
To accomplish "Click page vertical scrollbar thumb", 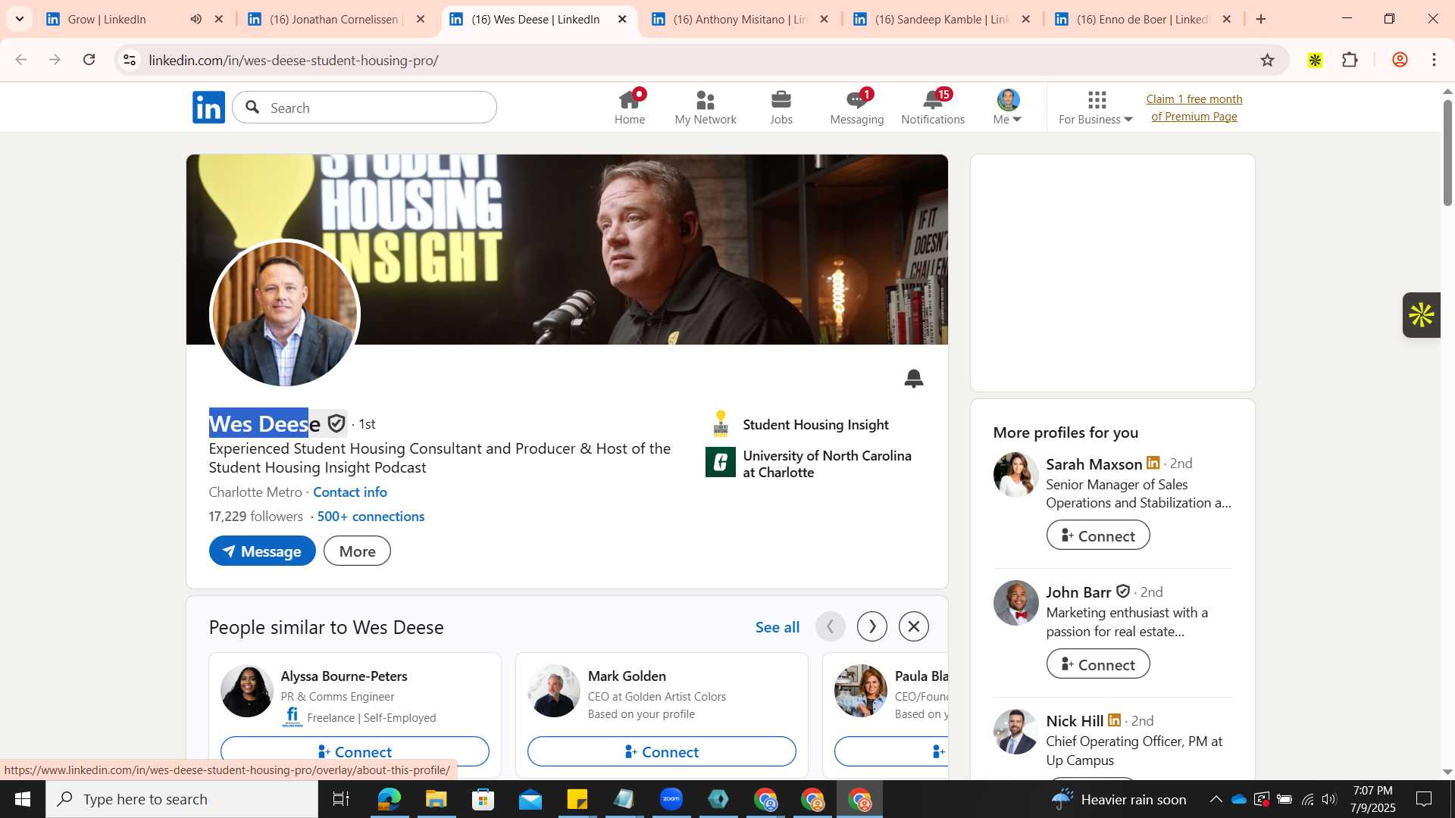I will (x=1447, y=151).
